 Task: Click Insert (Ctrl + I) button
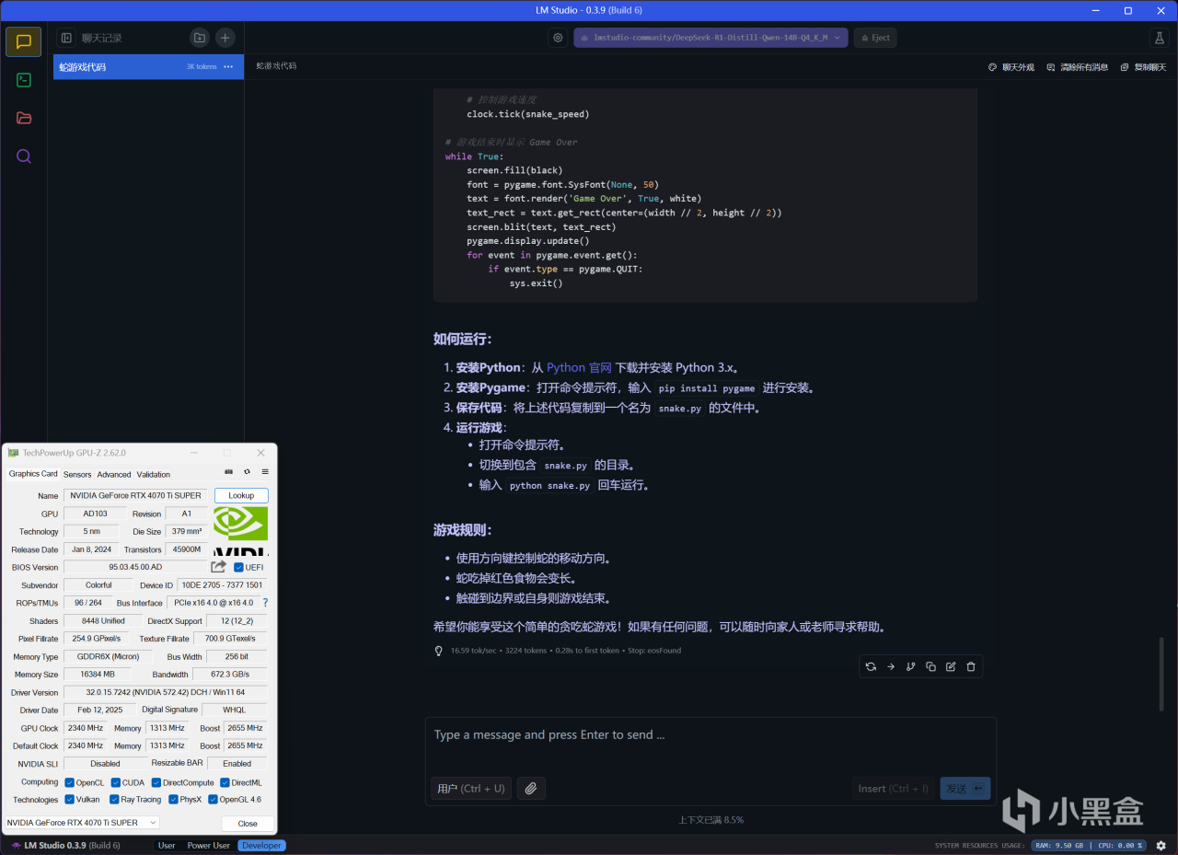pos(894,788)
